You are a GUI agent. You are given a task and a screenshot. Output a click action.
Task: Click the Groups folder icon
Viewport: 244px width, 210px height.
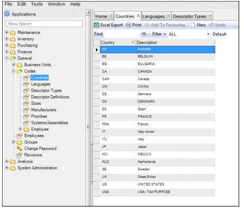[x=20, y=142]
